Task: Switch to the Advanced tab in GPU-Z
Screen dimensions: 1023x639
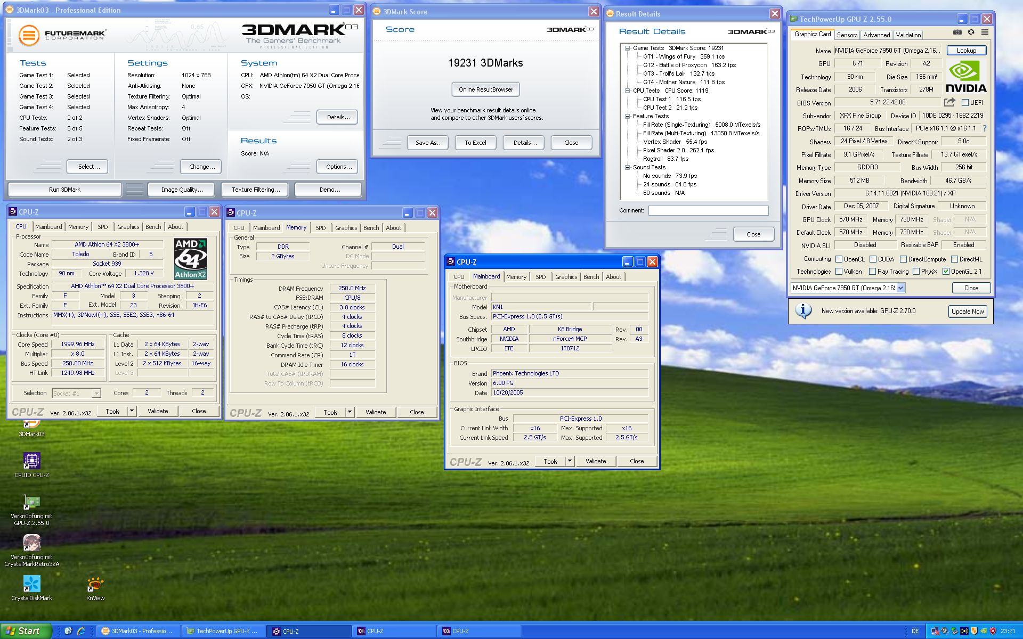Action: [876, 35]
